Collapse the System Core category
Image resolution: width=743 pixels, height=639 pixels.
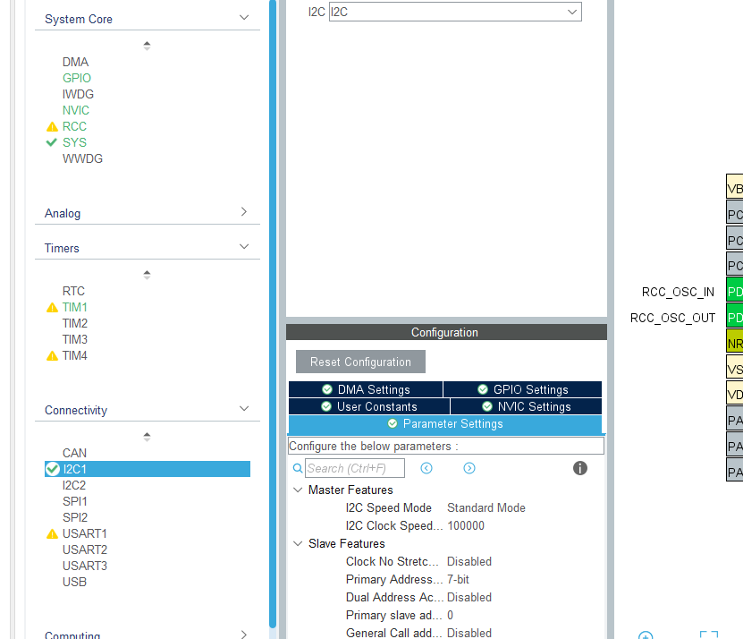click(244, 18)
